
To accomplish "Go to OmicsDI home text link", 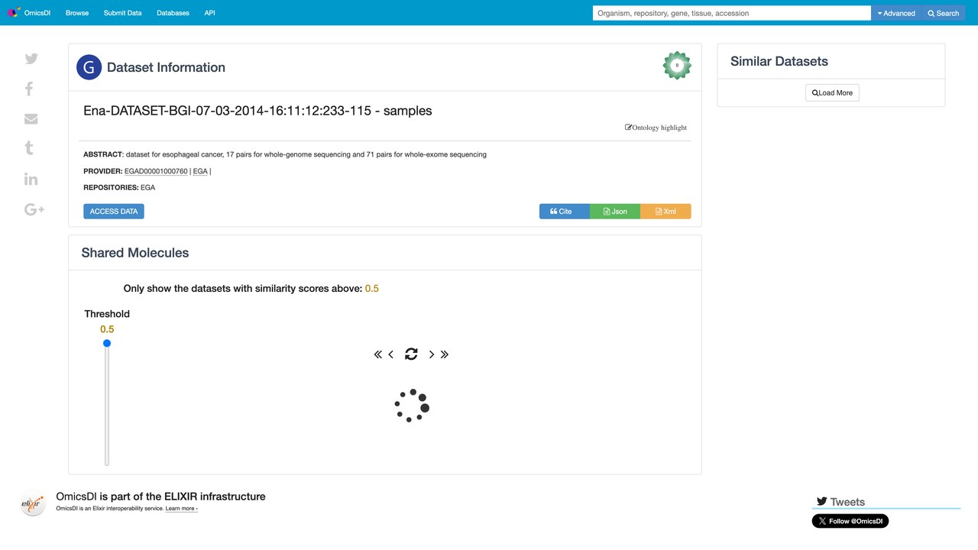I will coord(37,13).
